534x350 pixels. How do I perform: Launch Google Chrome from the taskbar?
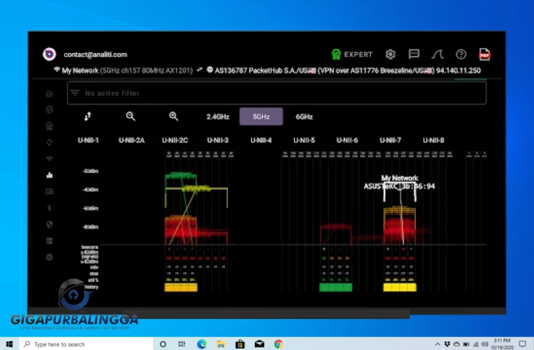coord(279,344)
